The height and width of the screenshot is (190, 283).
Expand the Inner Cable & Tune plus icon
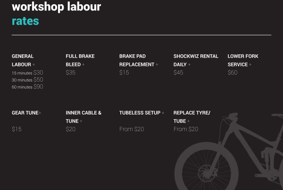81,121
